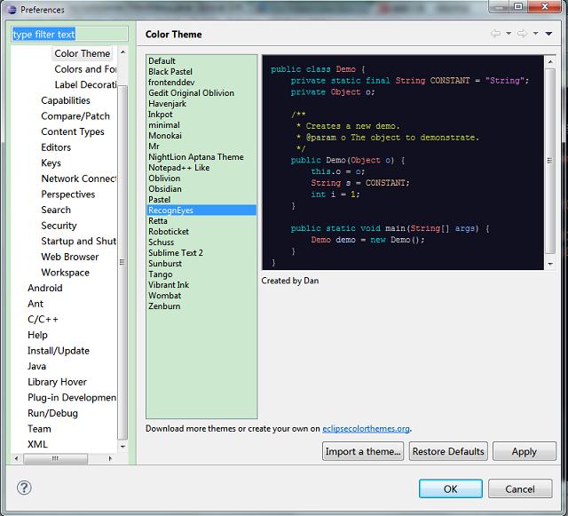The image size is (568, 516).
Task: Select Label Decorations tree item
Action: pyautogui.click(x=85, y=84)
